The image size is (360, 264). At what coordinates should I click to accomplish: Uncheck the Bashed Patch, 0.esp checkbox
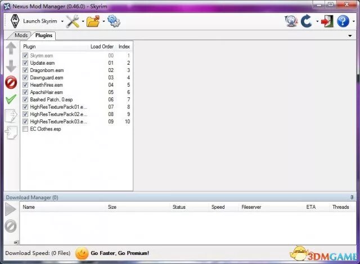tap(25, 100)
